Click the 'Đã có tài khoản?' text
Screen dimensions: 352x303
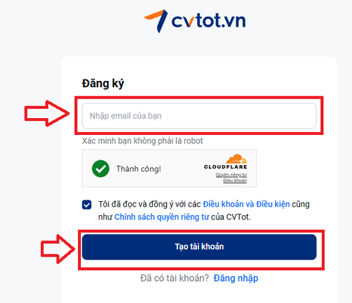click(x=175, y=278)
